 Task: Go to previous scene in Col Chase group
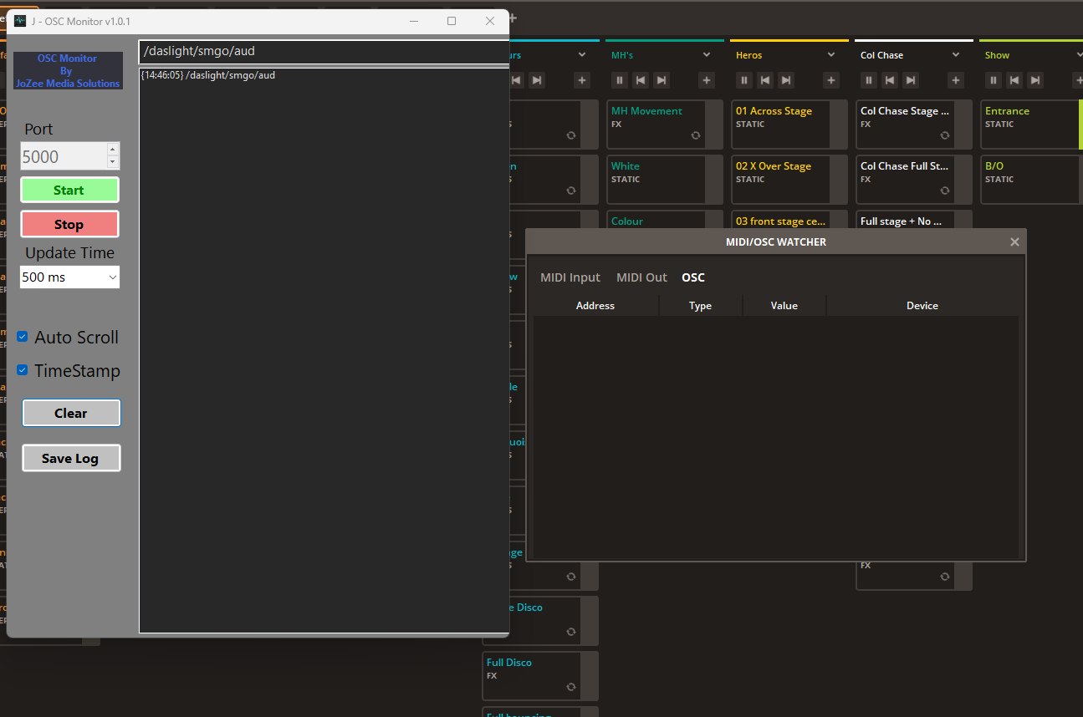890,80
